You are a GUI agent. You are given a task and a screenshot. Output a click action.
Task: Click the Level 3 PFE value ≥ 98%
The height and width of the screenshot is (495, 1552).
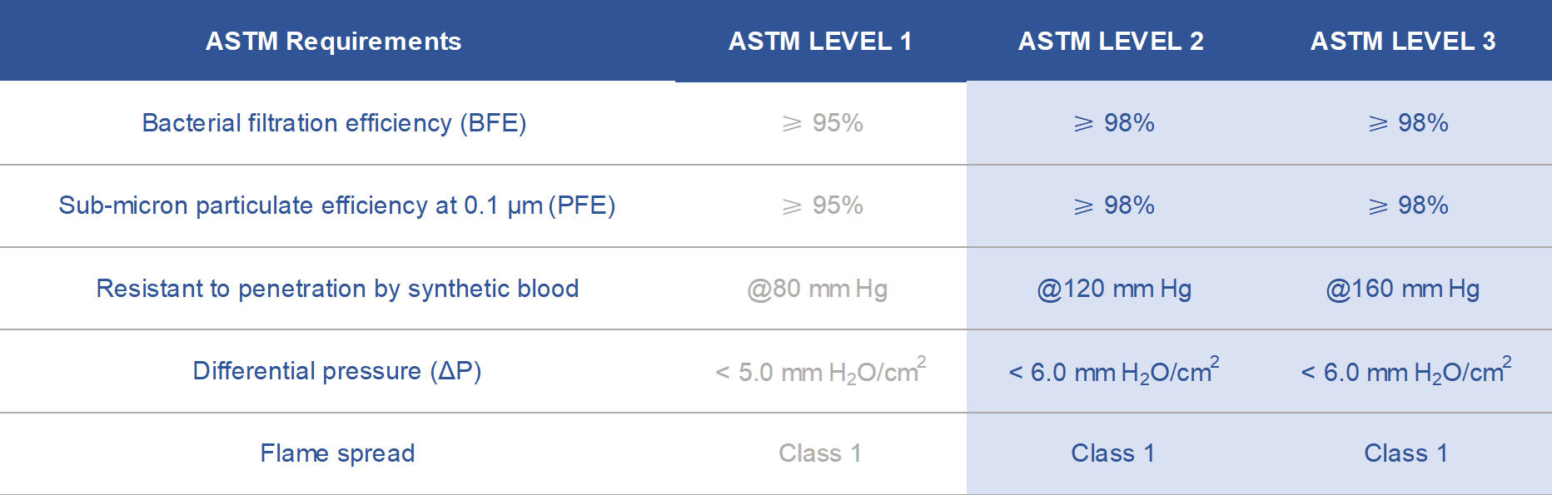click(x=1408, y=205)
